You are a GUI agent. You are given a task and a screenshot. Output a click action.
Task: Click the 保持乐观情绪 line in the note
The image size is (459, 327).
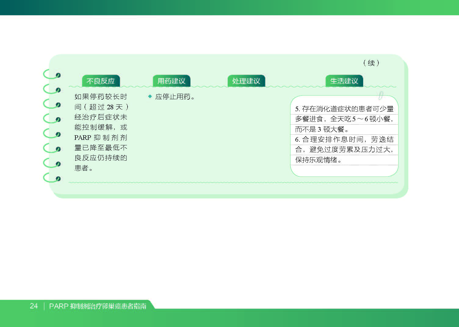[318, 160]
